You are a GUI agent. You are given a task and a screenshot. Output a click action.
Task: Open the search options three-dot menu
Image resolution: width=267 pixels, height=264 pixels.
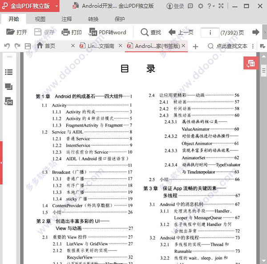253,46
